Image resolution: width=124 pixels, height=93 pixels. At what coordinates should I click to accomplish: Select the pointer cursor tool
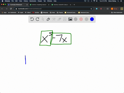43,19
